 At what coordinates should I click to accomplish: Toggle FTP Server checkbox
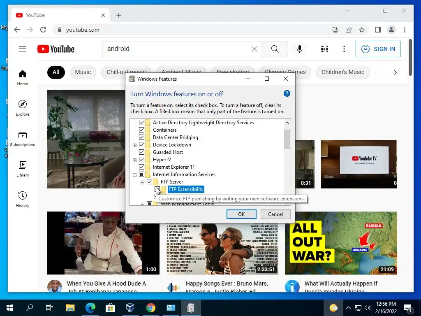click(x=149, y=182)
